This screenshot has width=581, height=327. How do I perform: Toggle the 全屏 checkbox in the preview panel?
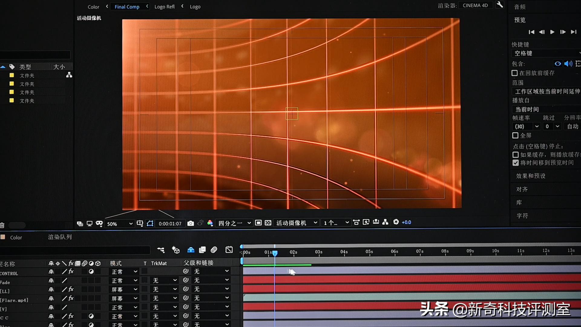point(515,135)
